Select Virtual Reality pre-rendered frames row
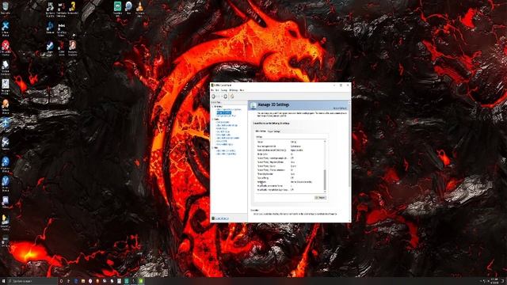Viewport: 507px width, 285px height. coord(290,186)
